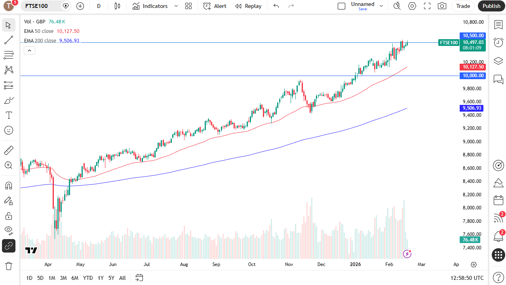Open the Fibonacci retracement tools
This screenshot has height=285, width=506.
click(8, 55)
